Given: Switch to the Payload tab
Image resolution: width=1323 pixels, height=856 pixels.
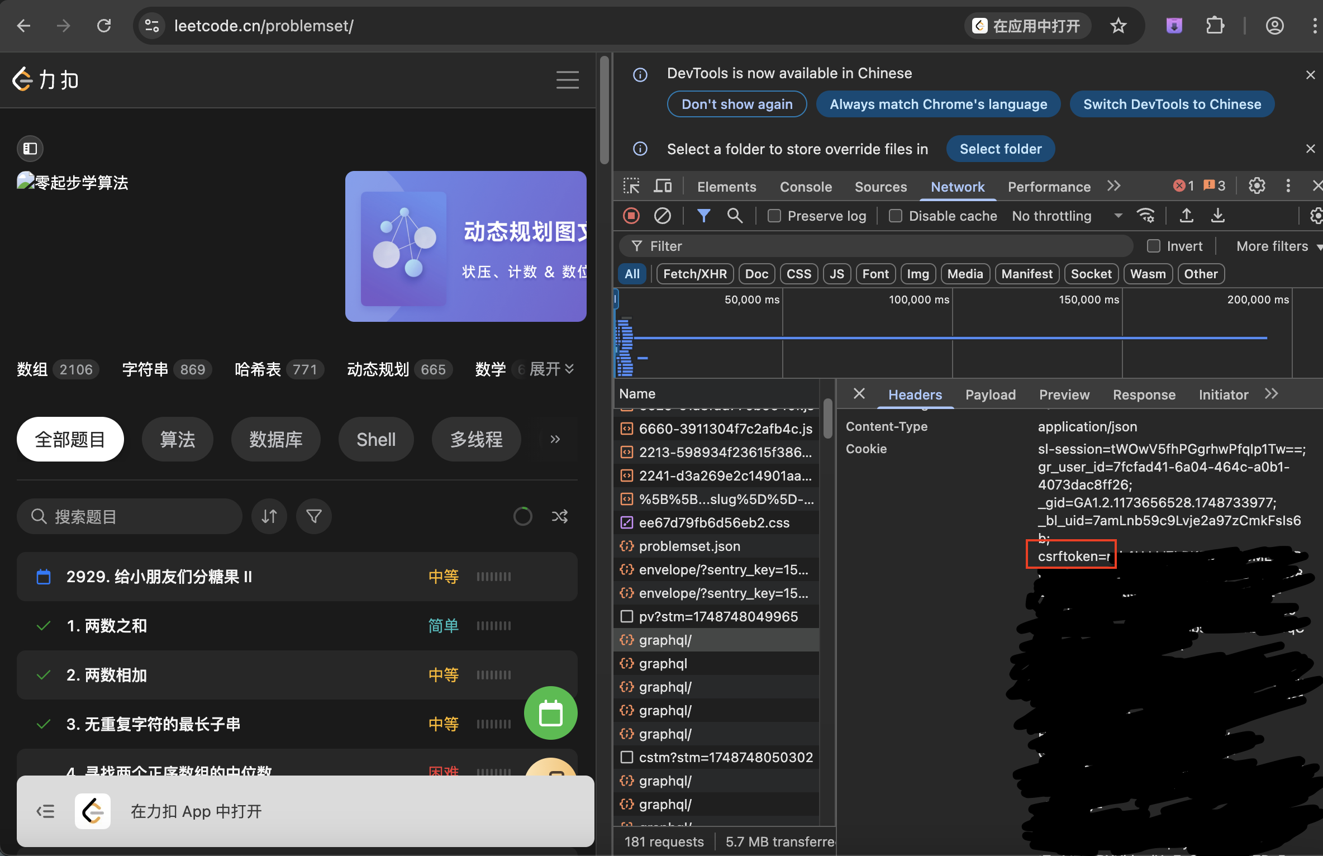Looking at the screenshot, I should click(x=990, y=394).
